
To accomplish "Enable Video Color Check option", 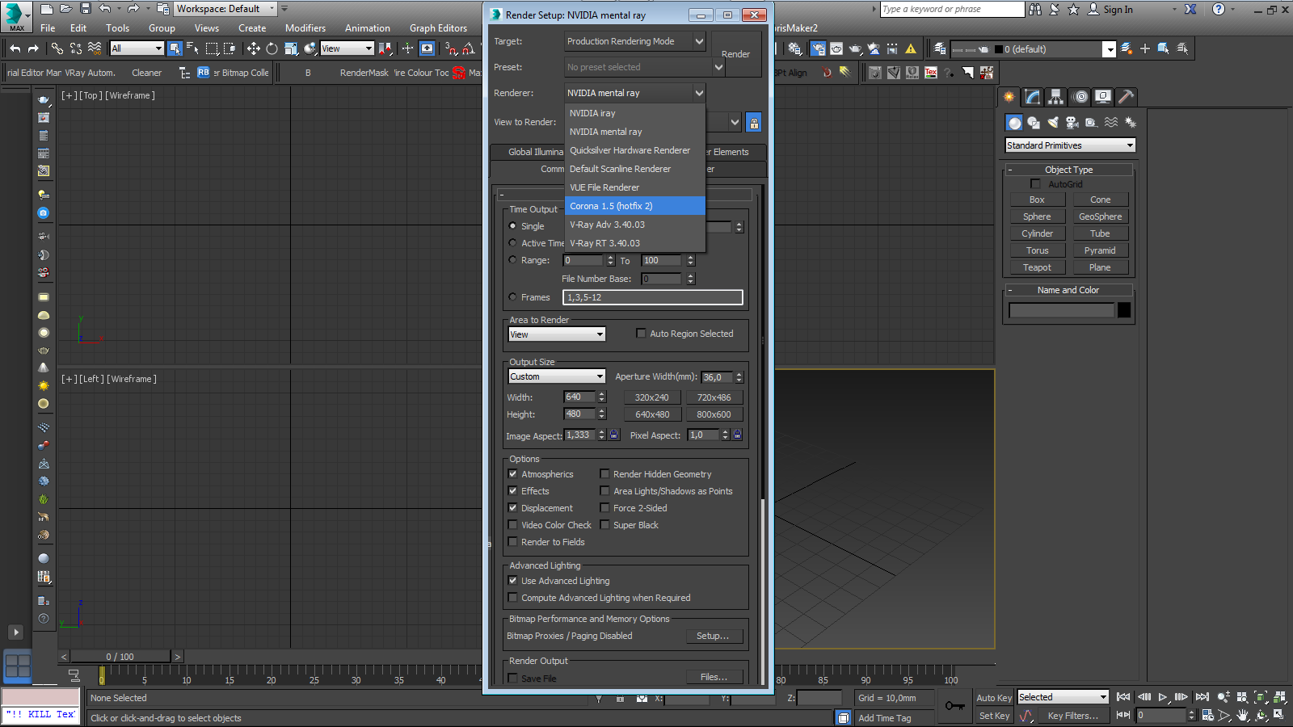I will tap(512, 525).
